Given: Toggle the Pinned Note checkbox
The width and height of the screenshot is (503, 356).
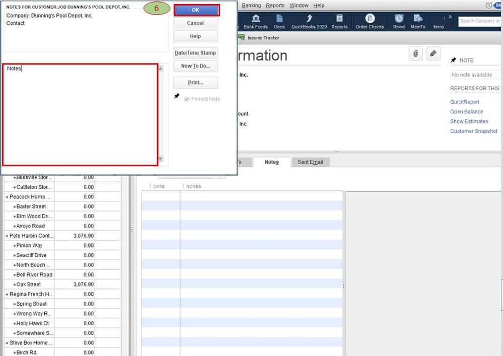Looking at the screenshot, I should coord(186,99).
